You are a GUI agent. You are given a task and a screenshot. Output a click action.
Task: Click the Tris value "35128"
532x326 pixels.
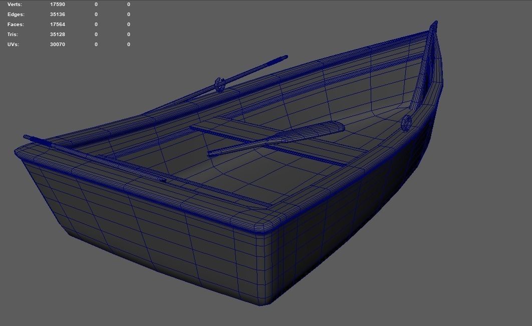57,34
